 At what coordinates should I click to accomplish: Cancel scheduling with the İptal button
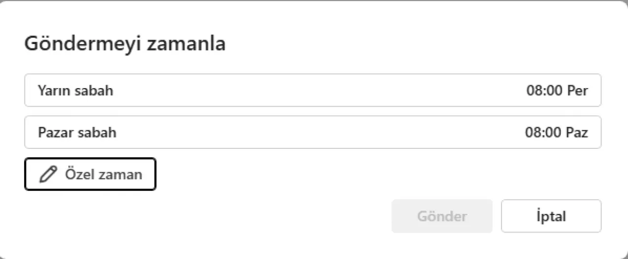point(551,216)
